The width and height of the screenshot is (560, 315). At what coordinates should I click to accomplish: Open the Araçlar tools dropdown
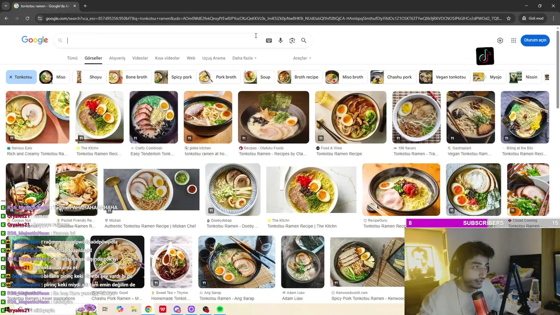(x=302, y=58)
